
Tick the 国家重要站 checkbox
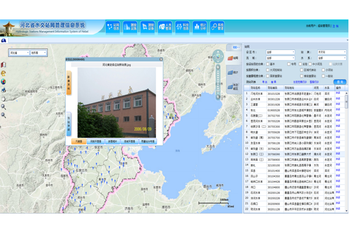coord(268,76)
